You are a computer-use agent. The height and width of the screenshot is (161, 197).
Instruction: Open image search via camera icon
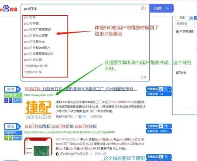[143, 8]
